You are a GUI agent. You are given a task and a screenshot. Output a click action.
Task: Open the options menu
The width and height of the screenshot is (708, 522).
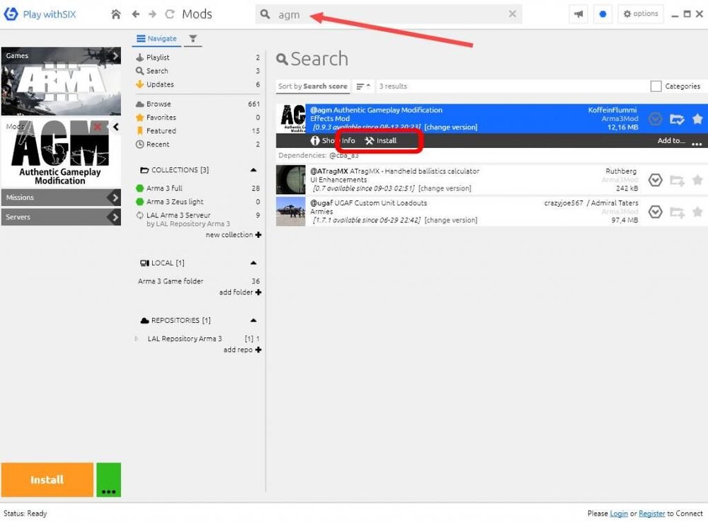pos(641,14)
